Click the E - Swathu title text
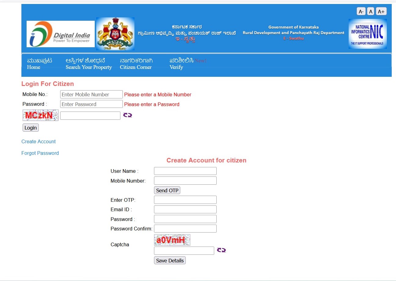This screenshot has height=281, width=396. click(293, 38)
